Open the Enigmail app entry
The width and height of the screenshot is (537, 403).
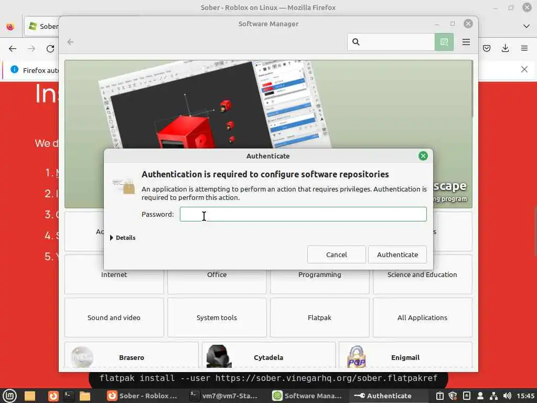405,356
